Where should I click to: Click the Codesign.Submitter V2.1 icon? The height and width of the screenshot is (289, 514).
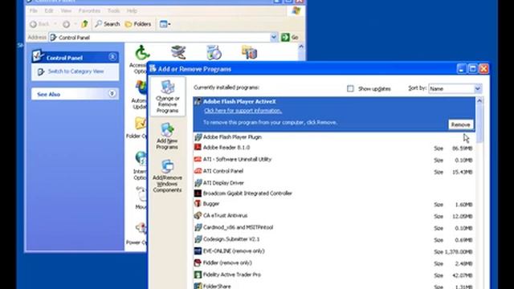click(x=198, y=239)
